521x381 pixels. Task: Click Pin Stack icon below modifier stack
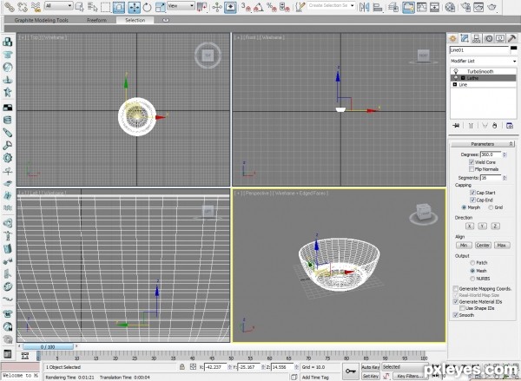coord(456,126)
